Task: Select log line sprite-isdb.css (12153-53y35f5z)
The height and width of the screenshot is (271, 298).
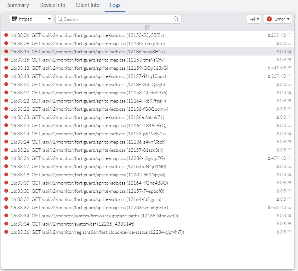Action: pos(148,35)
